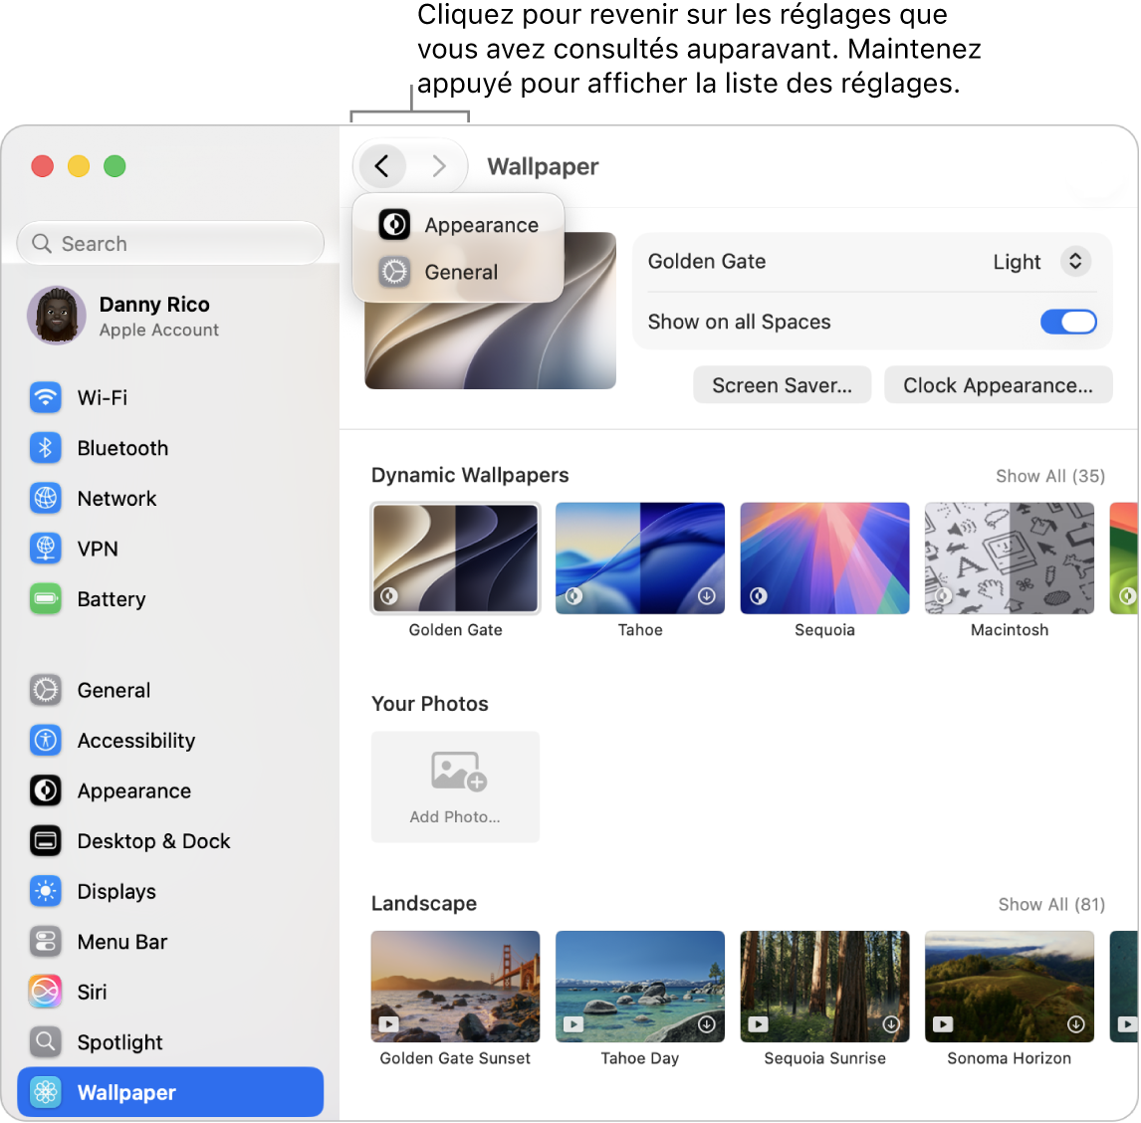Show all 35 Dynamic Wallpapers
Screen dimensions: 1141x1123
(x=1050, y=476)
